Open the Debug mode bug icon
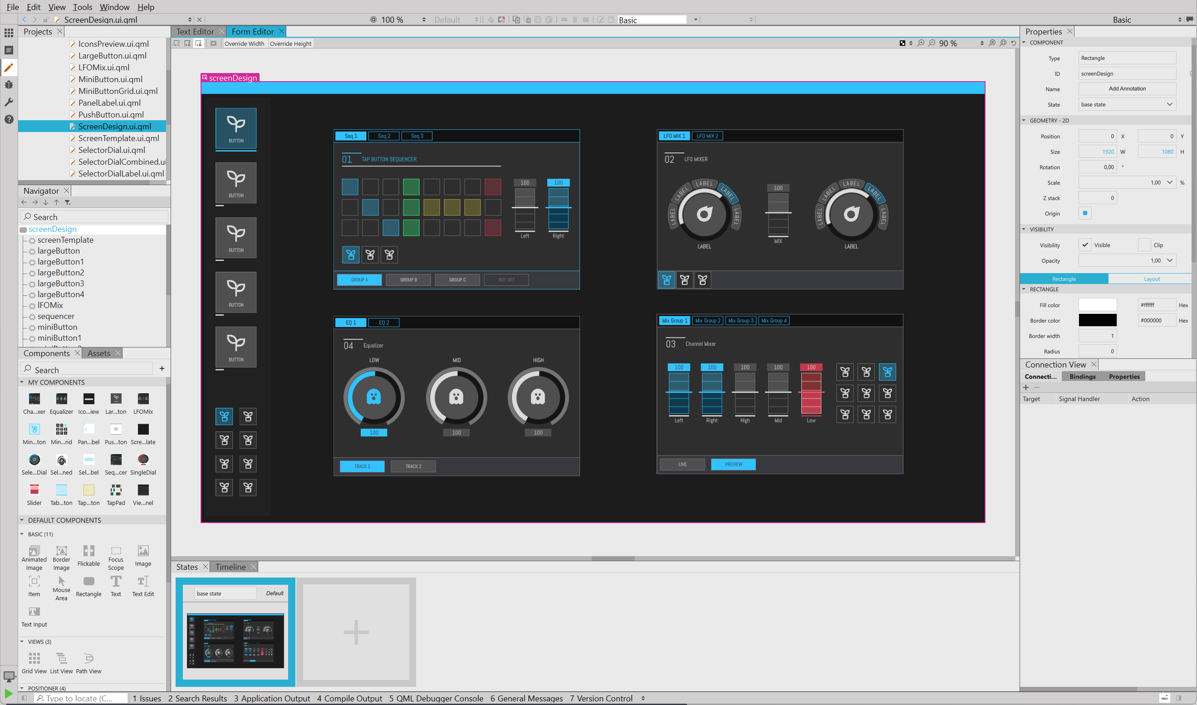1197x705 pixels. [x=9, y=85]
